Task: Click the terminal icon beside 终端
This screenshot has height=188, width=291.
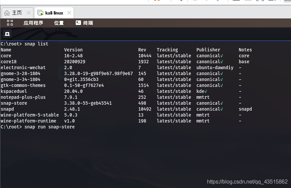Action: [78, 23]
